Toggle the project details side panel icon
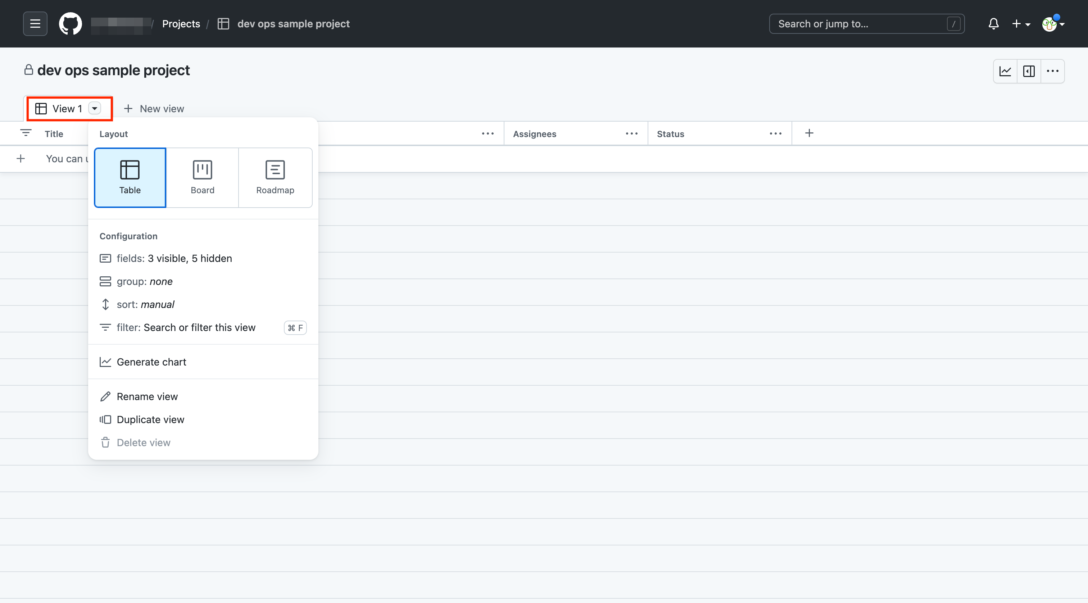Image resolution: width=1088 pixels, height=603 pixels. click(1029, 71)
